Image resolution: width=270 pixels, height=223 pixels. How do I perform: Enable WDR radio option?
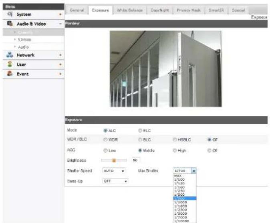105,139
